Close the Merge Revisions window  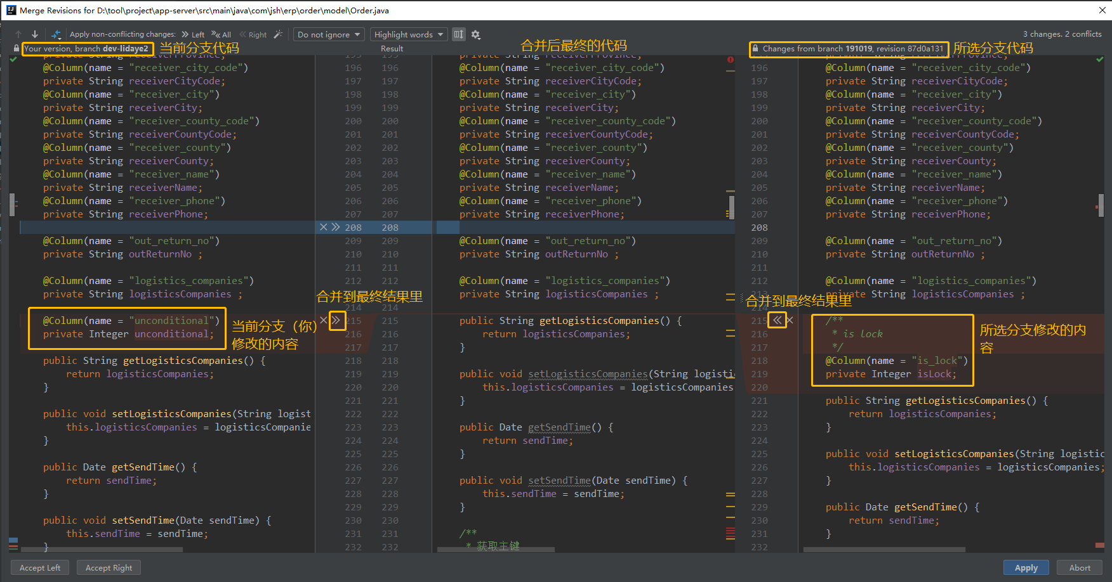click(x=1102, y=10)
